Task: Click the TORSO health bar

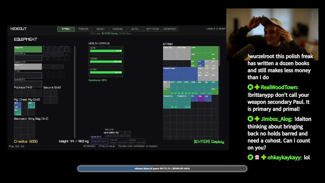Action: click(x=106, y=62)
